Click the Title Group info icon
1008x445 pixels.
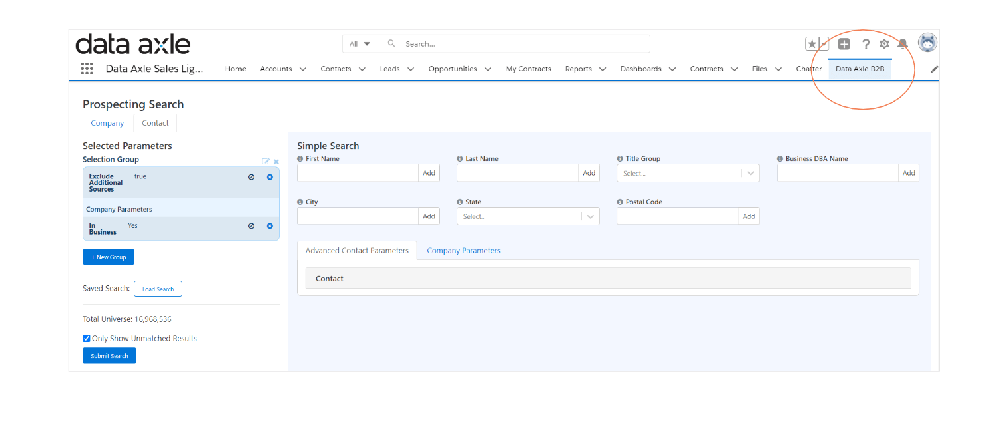pos(620,159)
